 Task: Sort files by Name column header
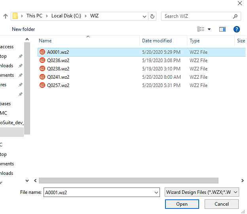pos(46,41)
